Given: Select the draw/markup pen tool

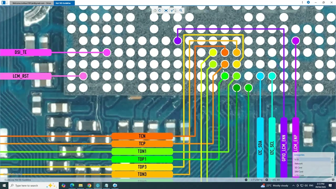Looking at the screenshot, I should pyautogui.click(x=172, y=10).
